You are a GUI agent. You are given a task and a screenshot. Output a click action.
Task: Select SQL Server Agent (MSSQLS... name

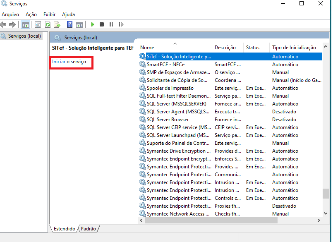click(x=178, y=112)
